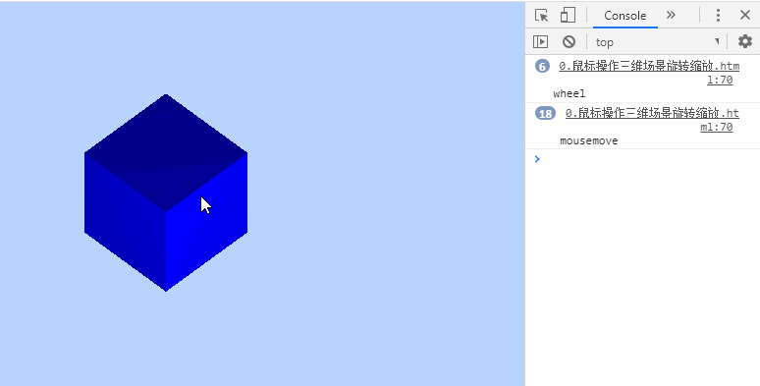Click the left face of the cube
Screen dimensions: 760x386
point(125,223)
